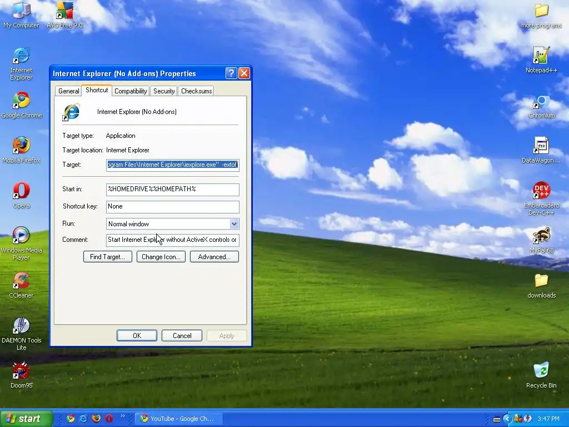Image resolution: width=569 pixels, height=427 pixels.
Task: Open the Start menu
Action: [26, 419]
